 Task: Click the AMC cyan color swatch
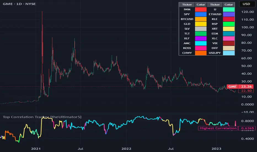pyautogui.click(x=201, y=43)
